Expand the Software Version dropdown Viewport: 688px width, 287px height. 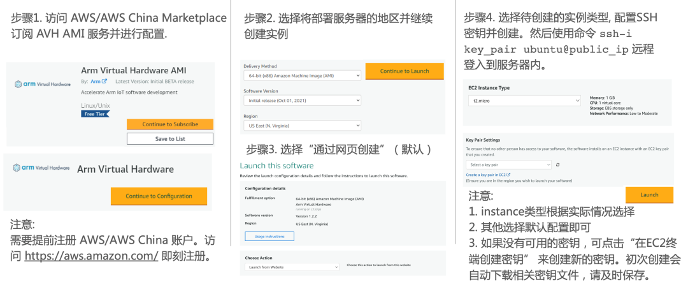[303, 101]
